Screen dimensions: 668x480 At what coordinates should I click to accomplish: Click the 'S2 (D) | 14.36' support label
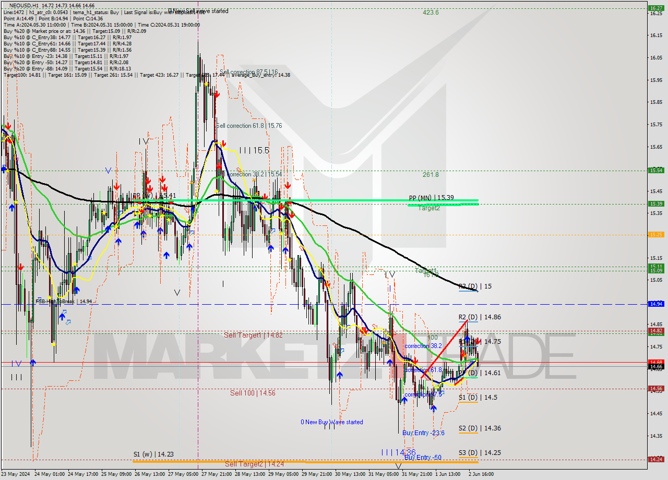coord(480,428)
